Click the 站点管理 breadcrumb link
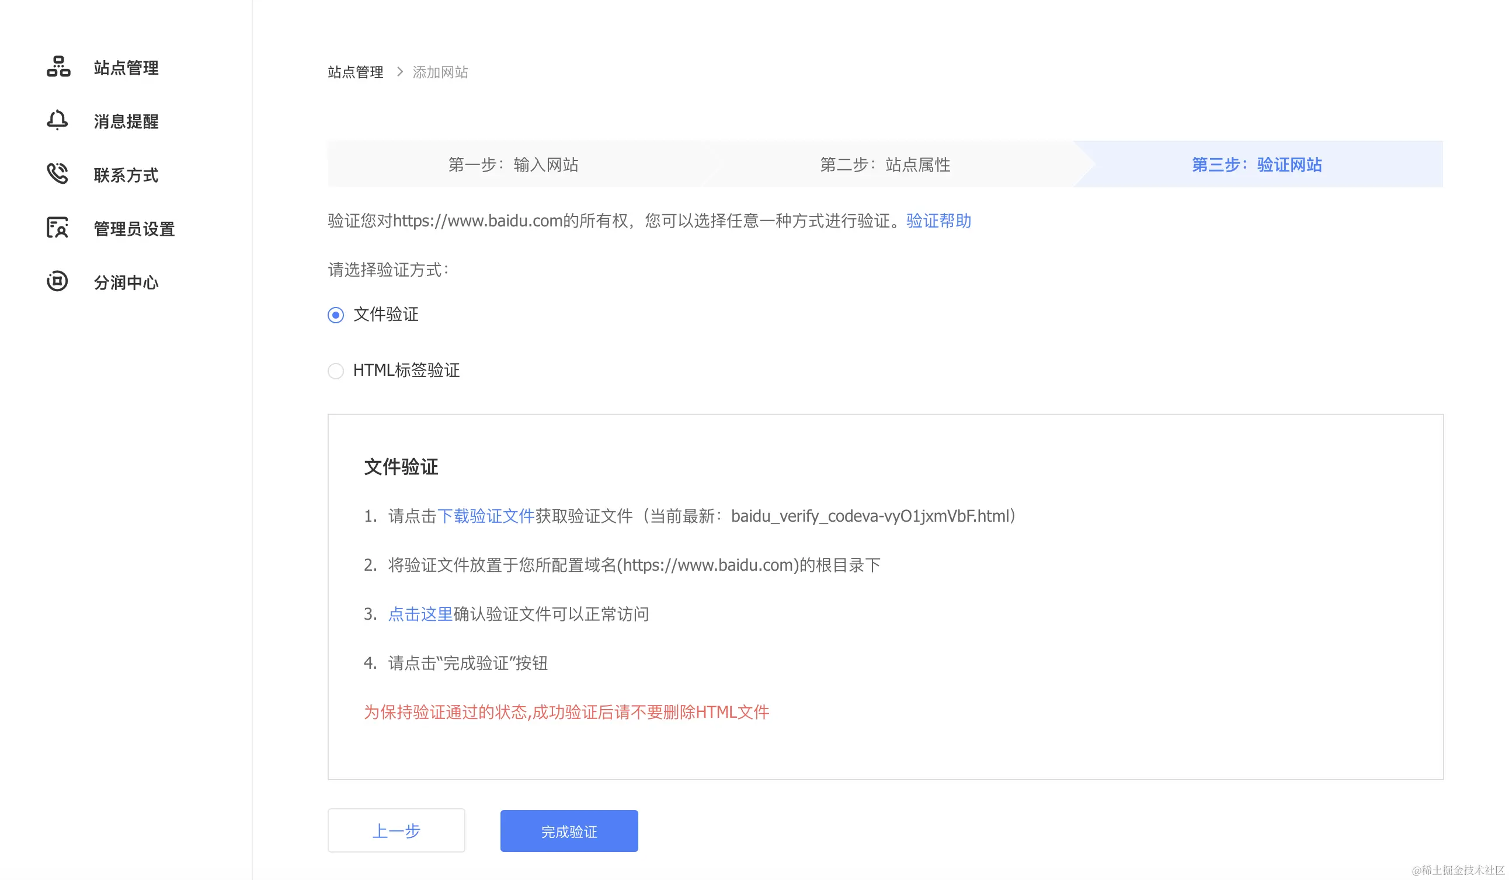1509x880 pixels. (355, 72)
